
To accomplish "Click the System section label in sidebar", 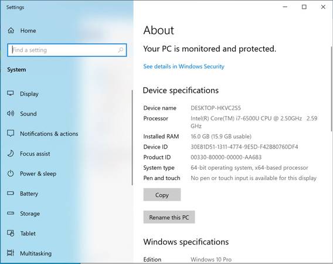I will click(16, 70).
